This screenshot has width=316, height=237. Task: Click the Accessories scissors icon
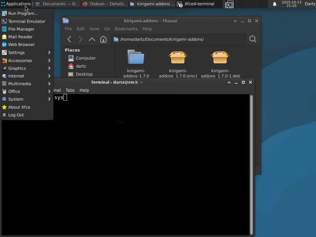(x=4, y=60)
